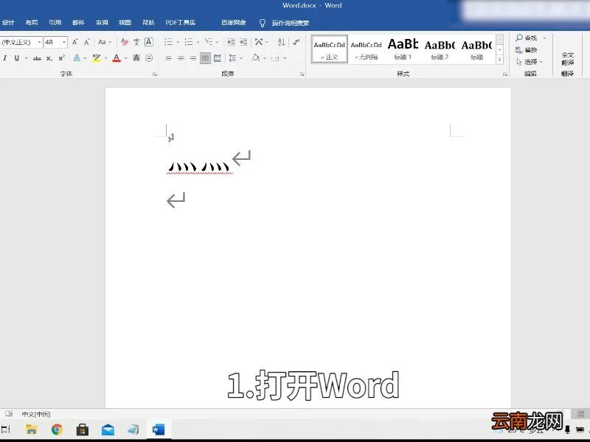Open the PDF工具集 tab
590x442 pixels.
(x=181, y=23)
